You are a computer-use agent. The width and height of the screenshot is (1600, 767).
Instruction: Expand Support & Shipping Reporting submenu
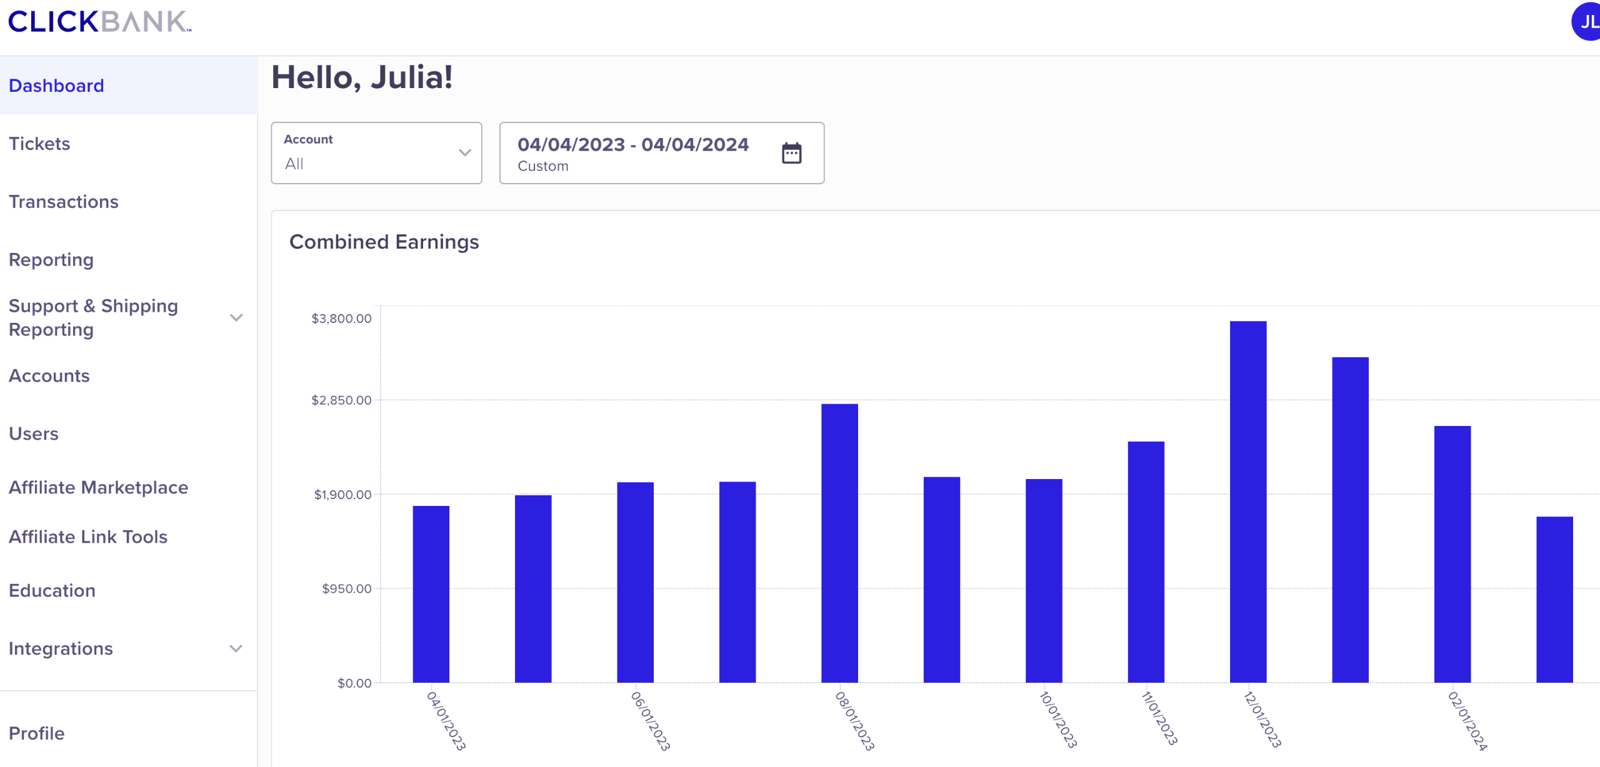[236, 317]
